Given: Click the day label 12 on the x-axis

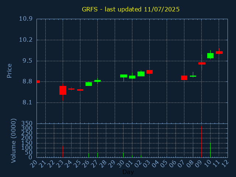Looking at the screenshot, I should 224,164.
